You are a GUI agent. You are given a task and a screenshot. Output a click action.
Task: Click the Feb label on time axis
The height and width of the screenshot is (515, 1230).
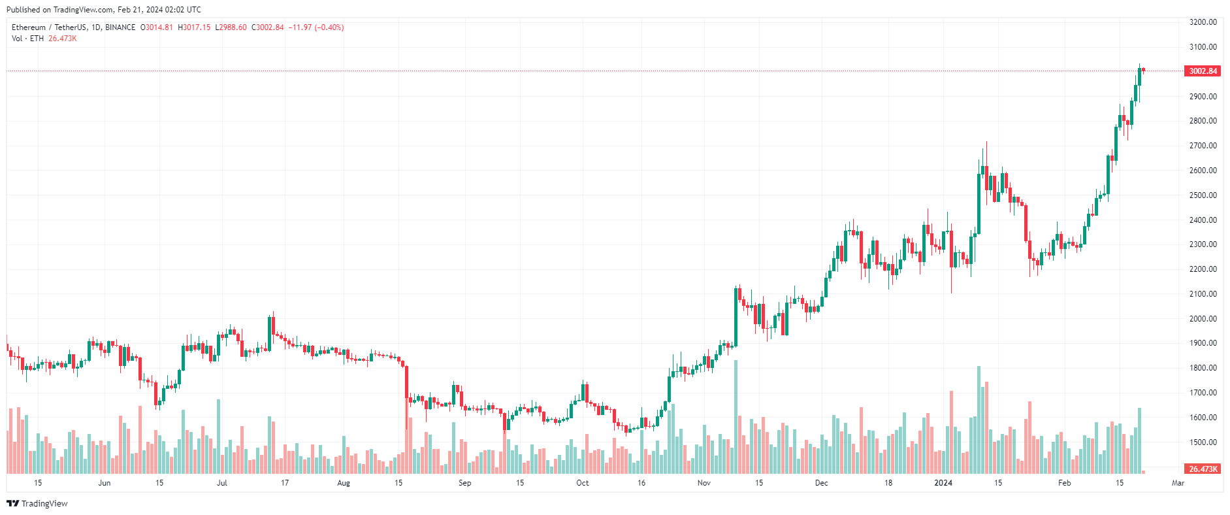click(1064, 483)
